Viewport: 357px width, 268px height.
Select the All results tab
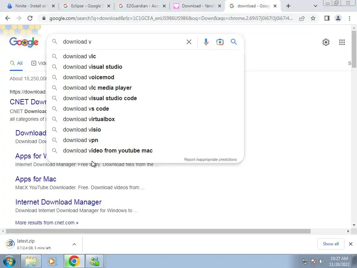click(16, 64)
